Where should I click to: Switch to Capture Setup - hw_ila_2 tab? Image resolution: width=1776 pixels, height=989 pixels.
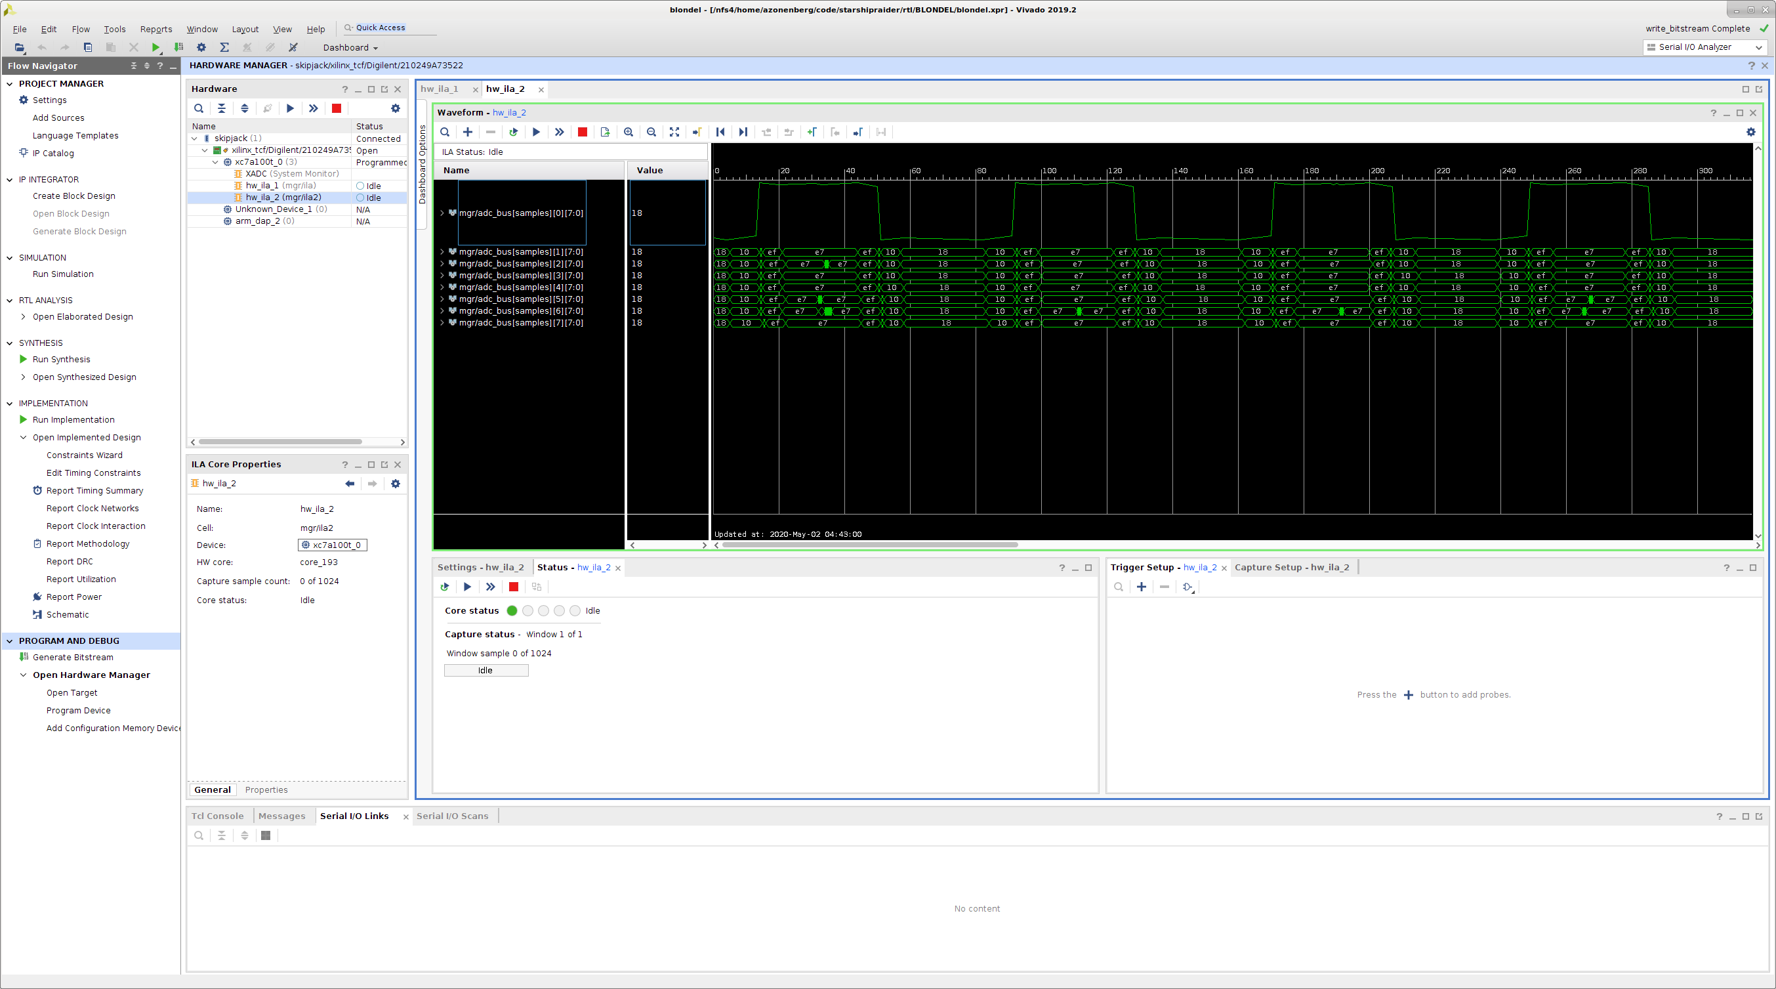[1291, 567]
